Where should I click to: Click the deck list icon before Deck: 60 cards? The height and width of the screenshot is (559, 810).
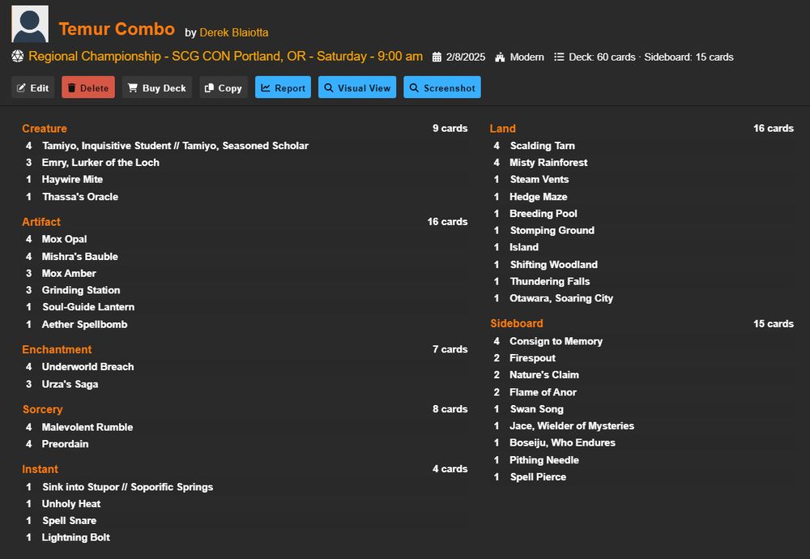coord(559,57)
